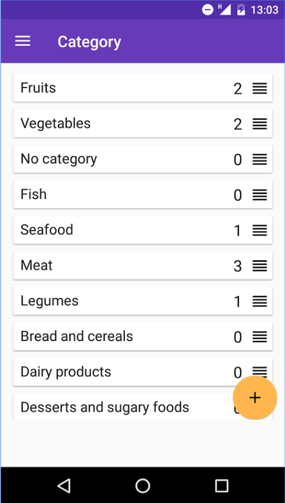Click the reorder handle in Fish row
Image resolution: width=285 pixels, height=503 pixels.
260,194
